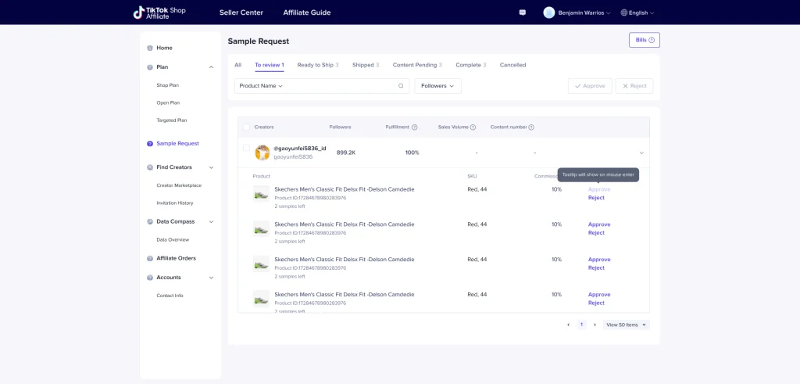
Task: Click the last Skechers product thumbnail
Action: pyautogui.click(x=261, y=299)
